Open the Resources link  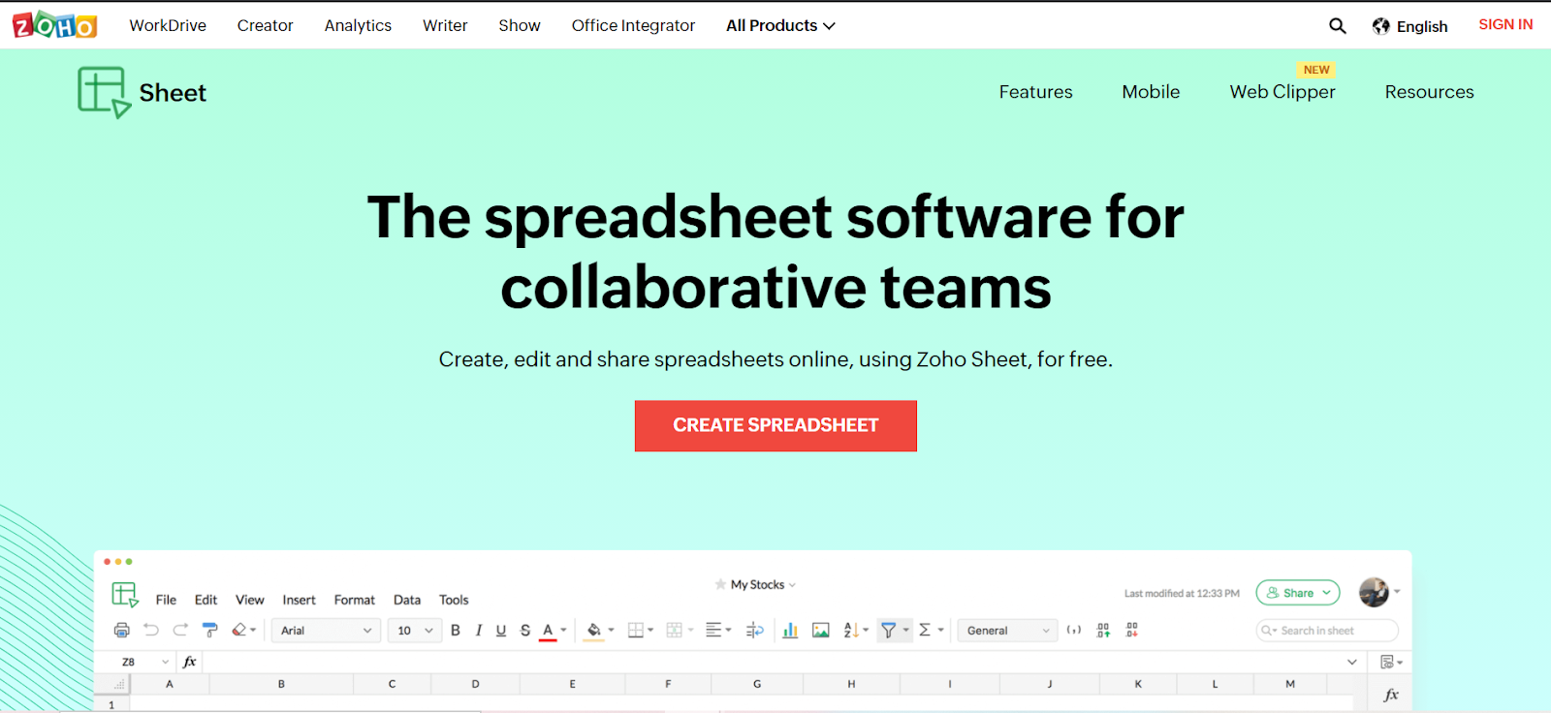(1430, 92)
